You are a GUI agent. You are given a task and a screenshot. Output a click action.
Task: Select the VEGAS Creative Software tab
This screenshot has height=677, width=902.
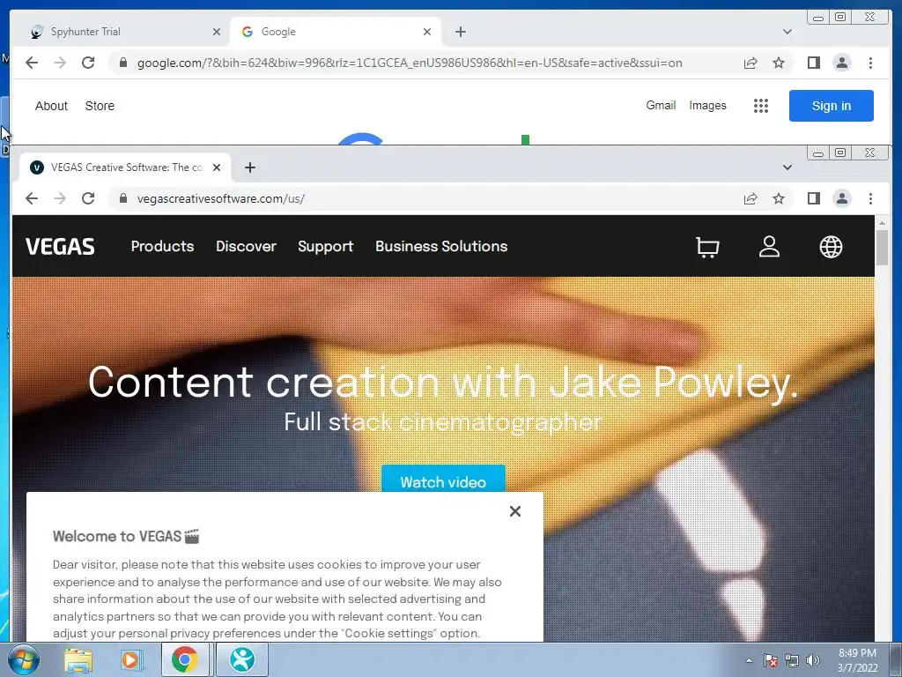(x=125, y=167)
